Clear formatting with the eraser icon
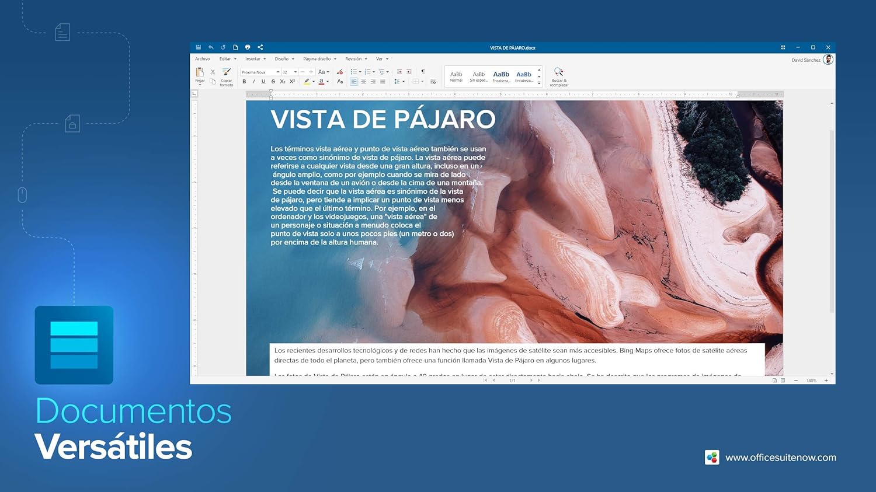Screen dimensions: 876x492 point(340,72)
